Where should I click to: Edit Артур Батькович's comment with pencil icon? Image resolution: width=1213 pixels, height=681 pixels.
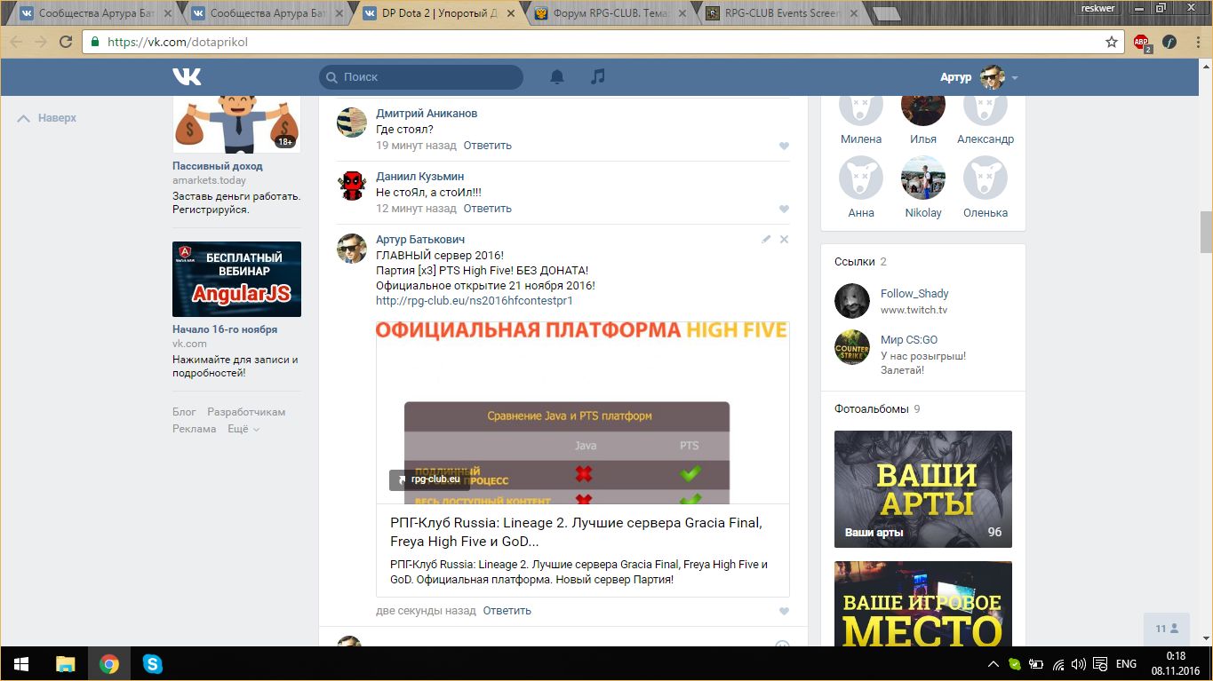point(766,240)
